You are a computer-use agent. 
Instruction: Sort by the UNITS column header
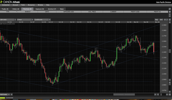coord(47,12)
